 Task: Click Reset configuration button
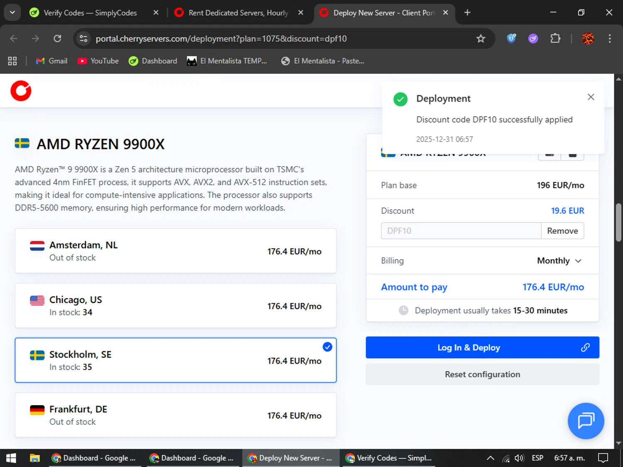(x=482, y=374)
